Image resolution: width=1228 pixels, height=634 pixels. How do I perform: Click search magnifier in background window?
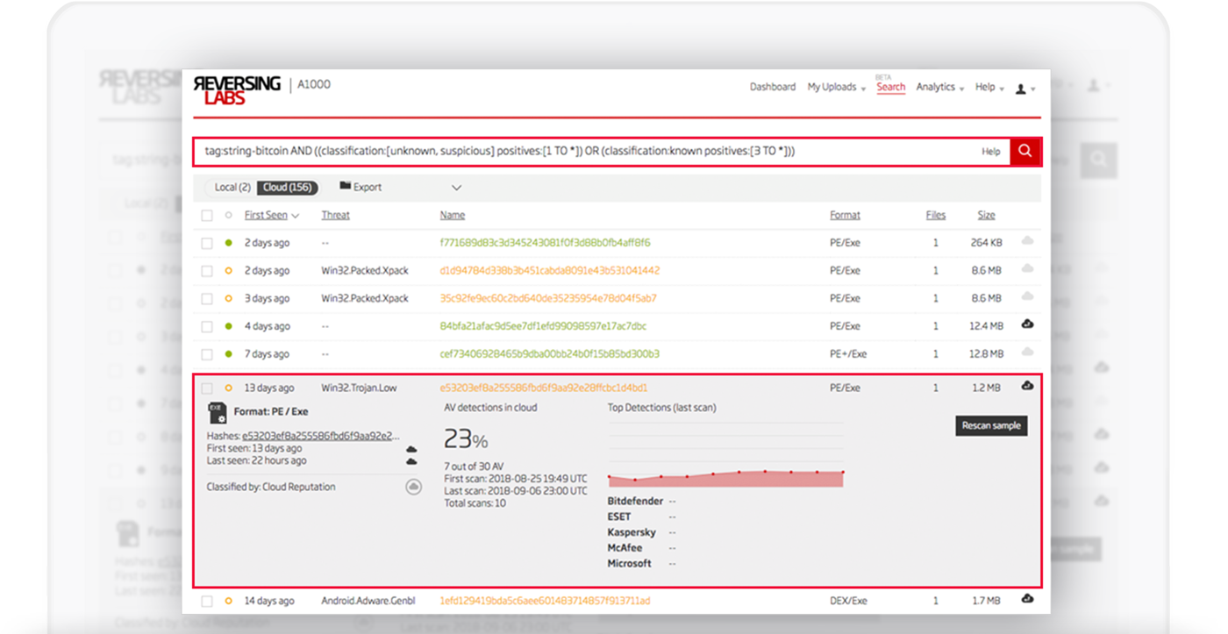click(1098, 160)
